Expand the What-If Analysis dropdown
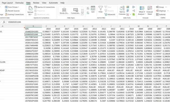The width and height of the screenshot is (170, 102). click(145, 14)
